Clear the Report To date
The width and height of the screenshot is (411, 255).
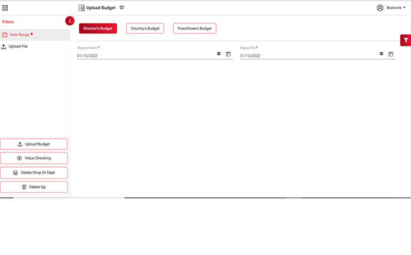(x=381, y=54)
